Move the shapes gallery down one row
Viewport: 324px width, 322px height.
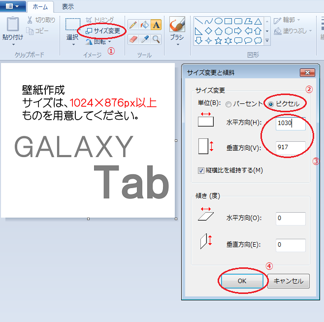tap(267, 31)
